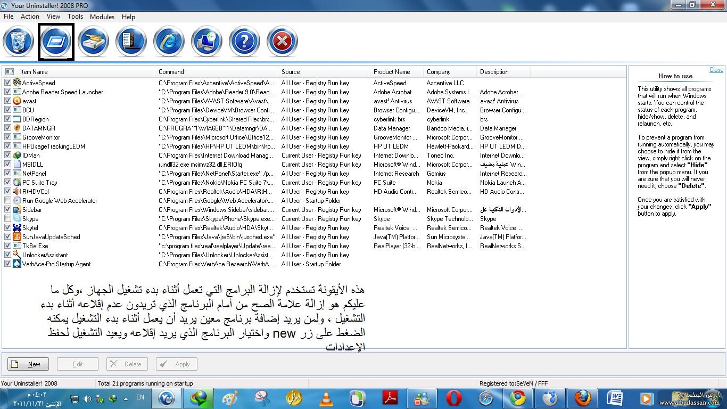The width and height of the screenshot is (727, 409).
Task: Select the RtHDVCpl speaker icon
Action: [x=17, y=191]
